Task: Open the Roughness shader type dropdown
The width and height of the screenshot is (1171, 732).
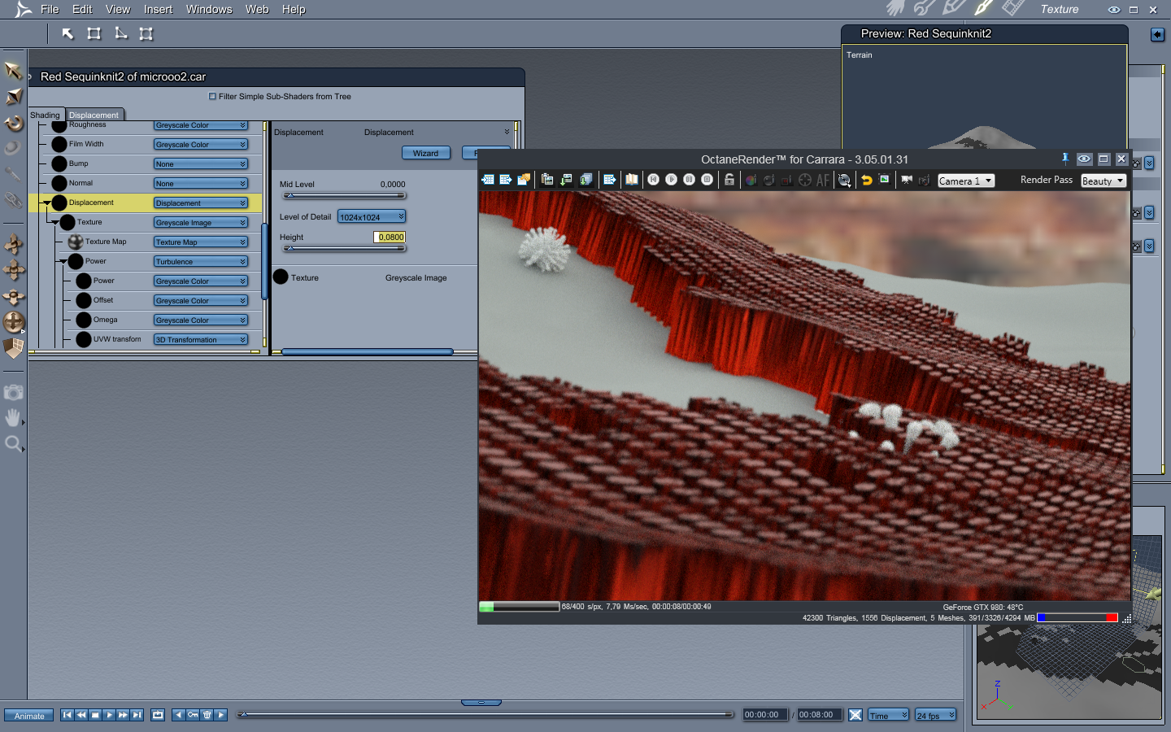Action: tap(201, 125)
